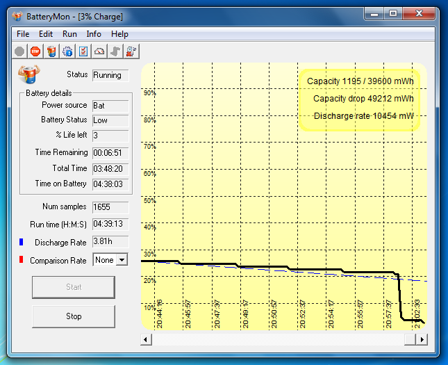Screen dimensions: 448x365
Task: Minimize the BatteryMon window
Action: [374, 14]
